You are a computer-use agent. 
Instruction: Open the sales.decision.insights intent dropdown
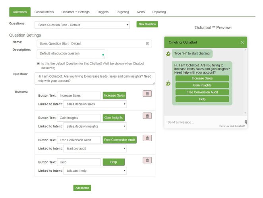95,126
